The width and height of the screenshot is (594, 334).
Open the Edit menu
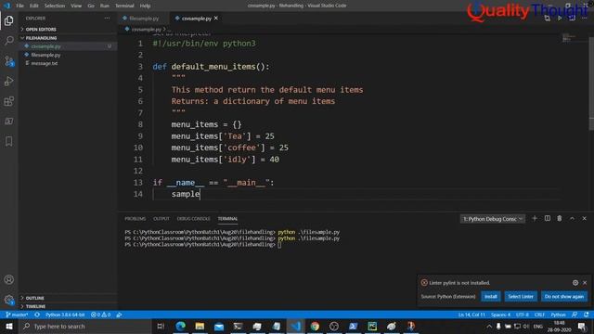point(34,6)
